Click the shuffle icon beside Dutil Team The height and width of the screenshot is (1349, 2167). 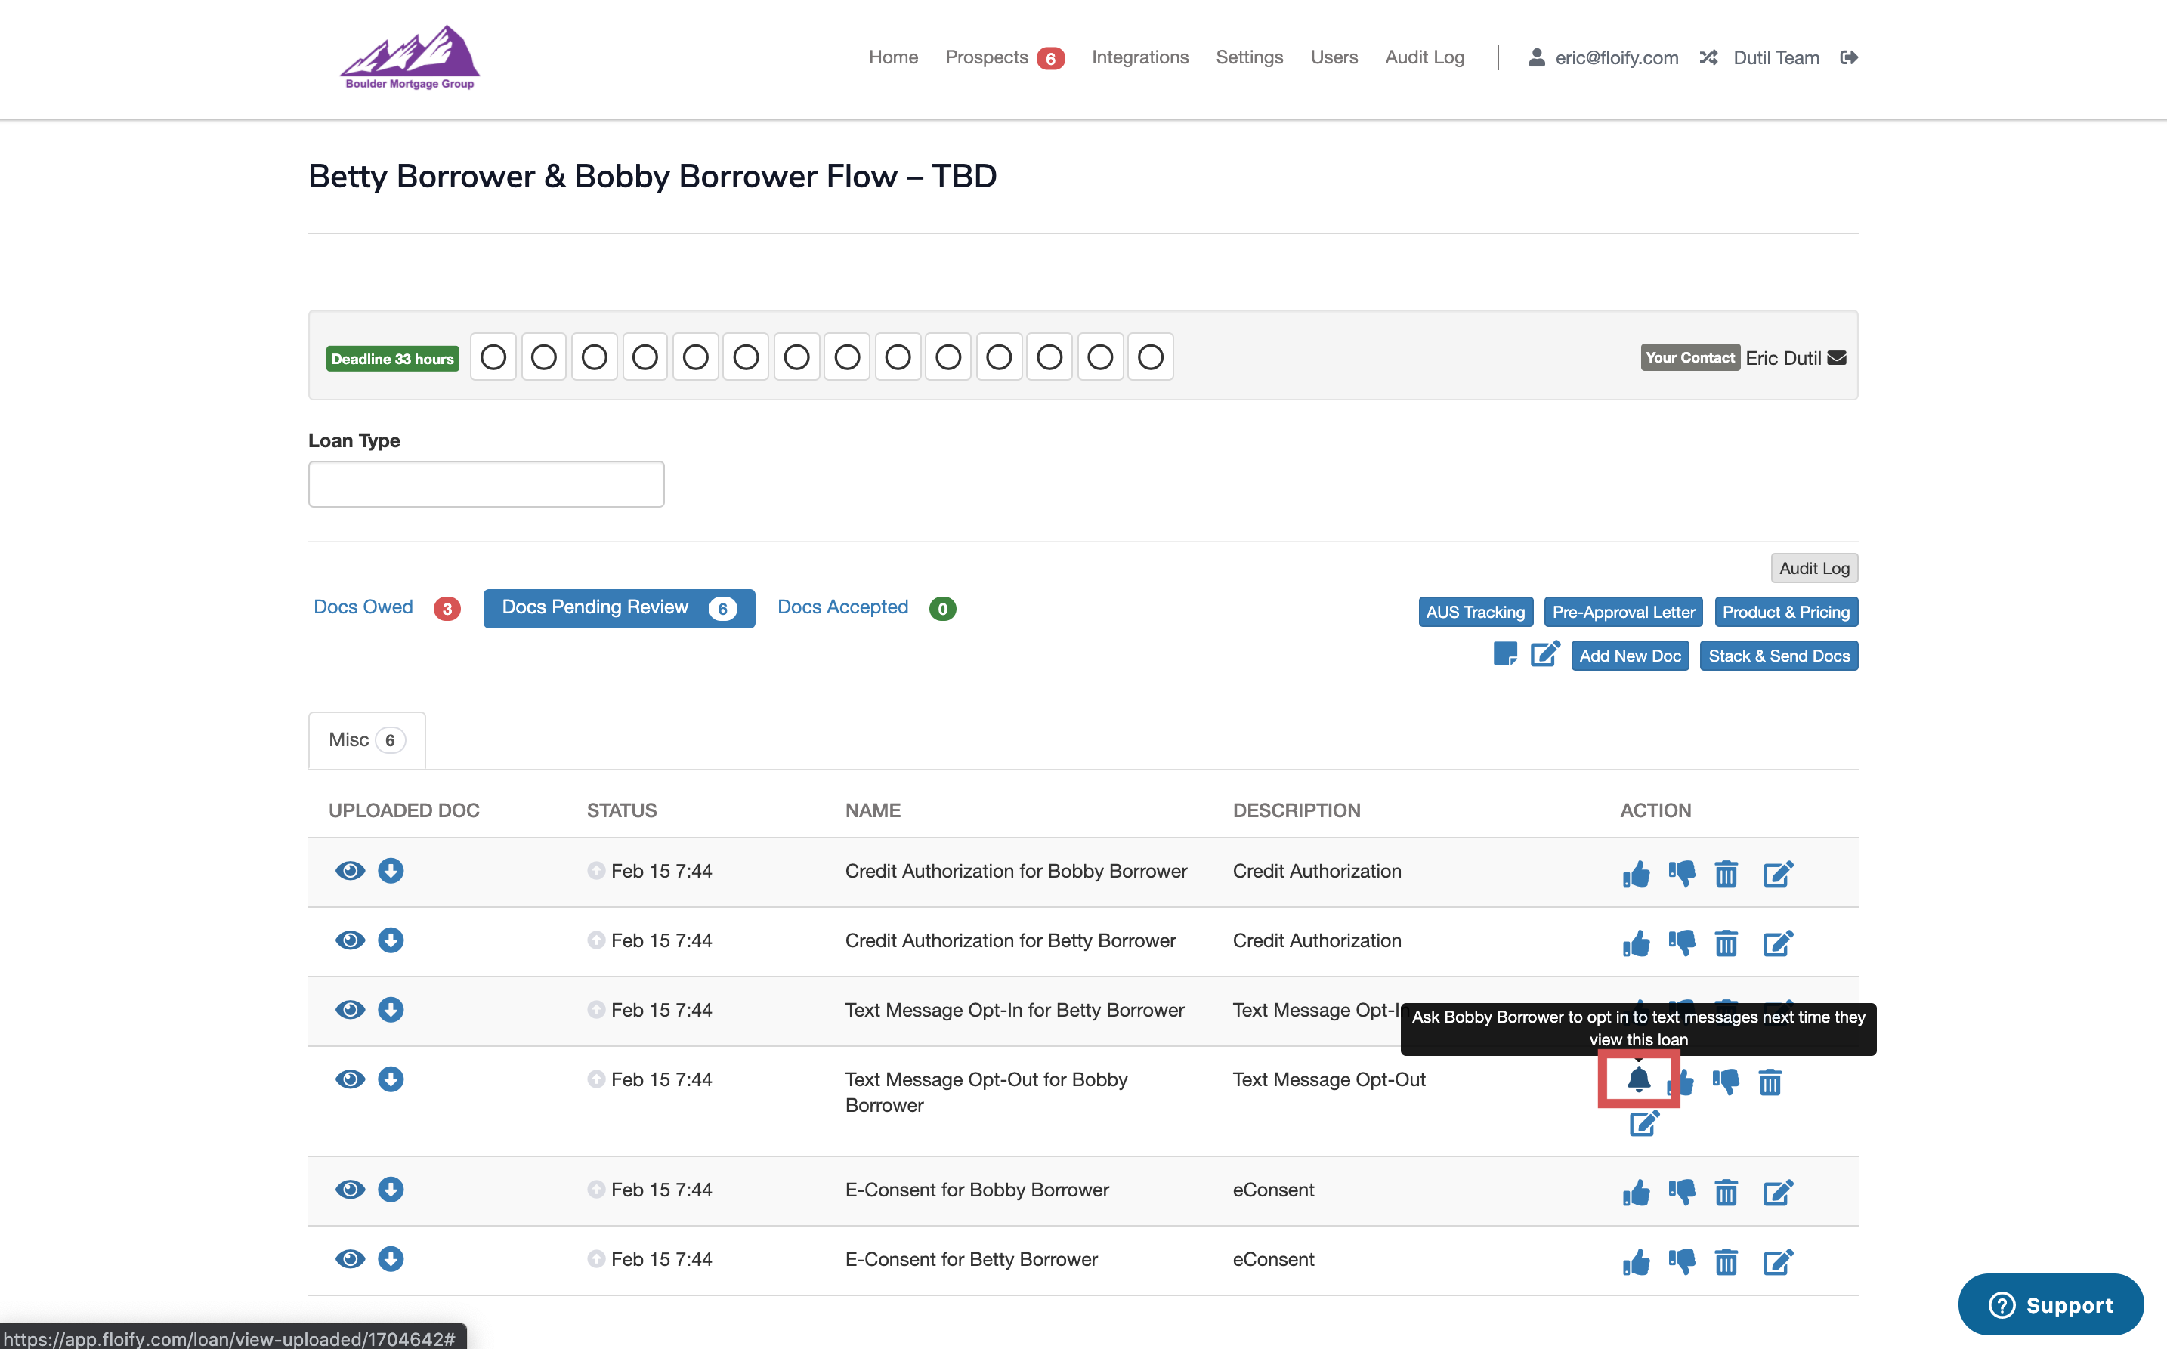[x=1709, y=57]
